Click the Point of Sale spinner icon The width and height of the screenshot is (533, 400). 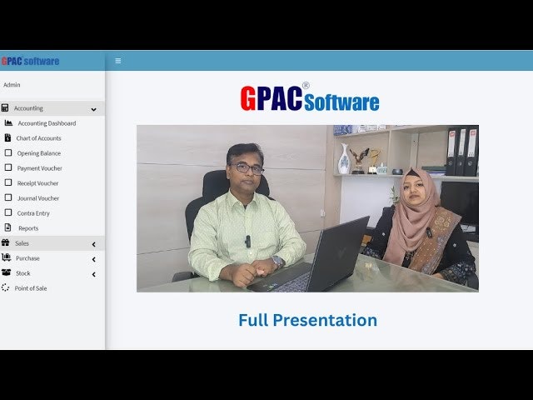pos(5,287)
